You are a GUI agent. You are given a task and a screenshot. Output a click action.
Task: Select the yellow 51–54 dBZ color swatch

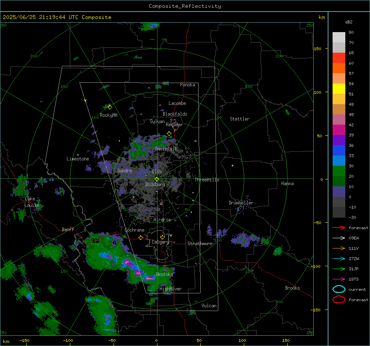[339, 89]
